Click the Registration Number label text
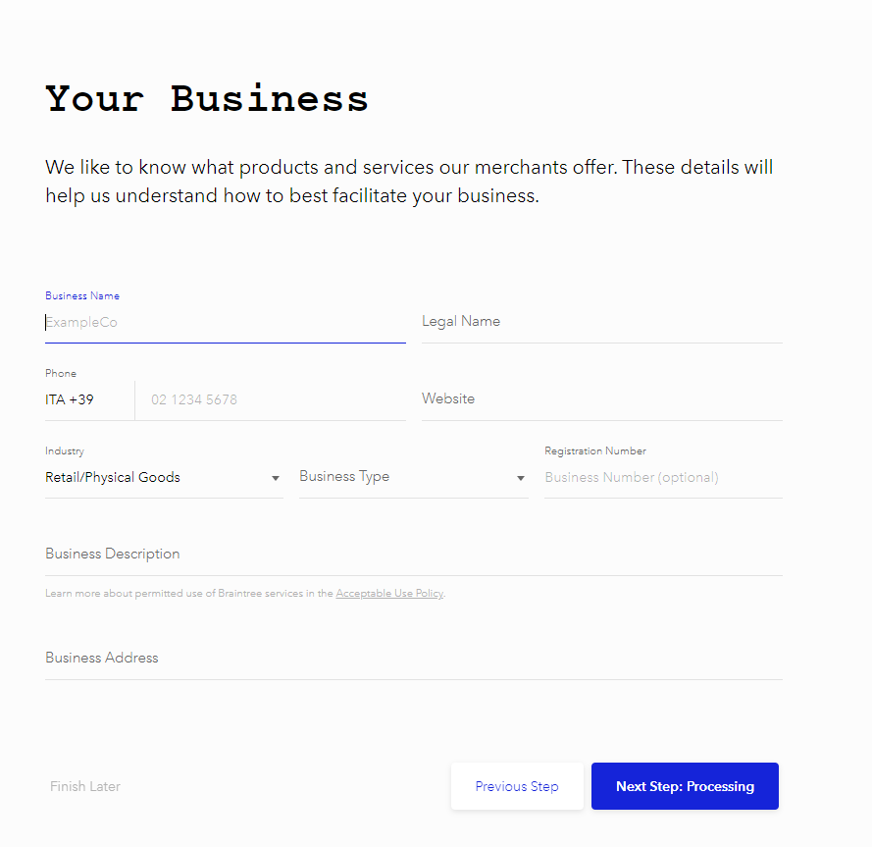872x847 pixels. pos(595,451)
